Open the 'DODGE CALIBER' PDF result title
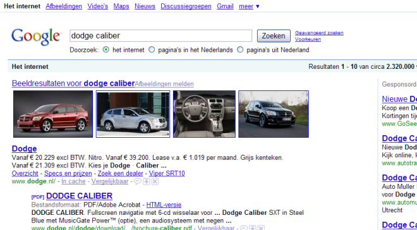This screenshot has height=230, width=417. (79, 196)
